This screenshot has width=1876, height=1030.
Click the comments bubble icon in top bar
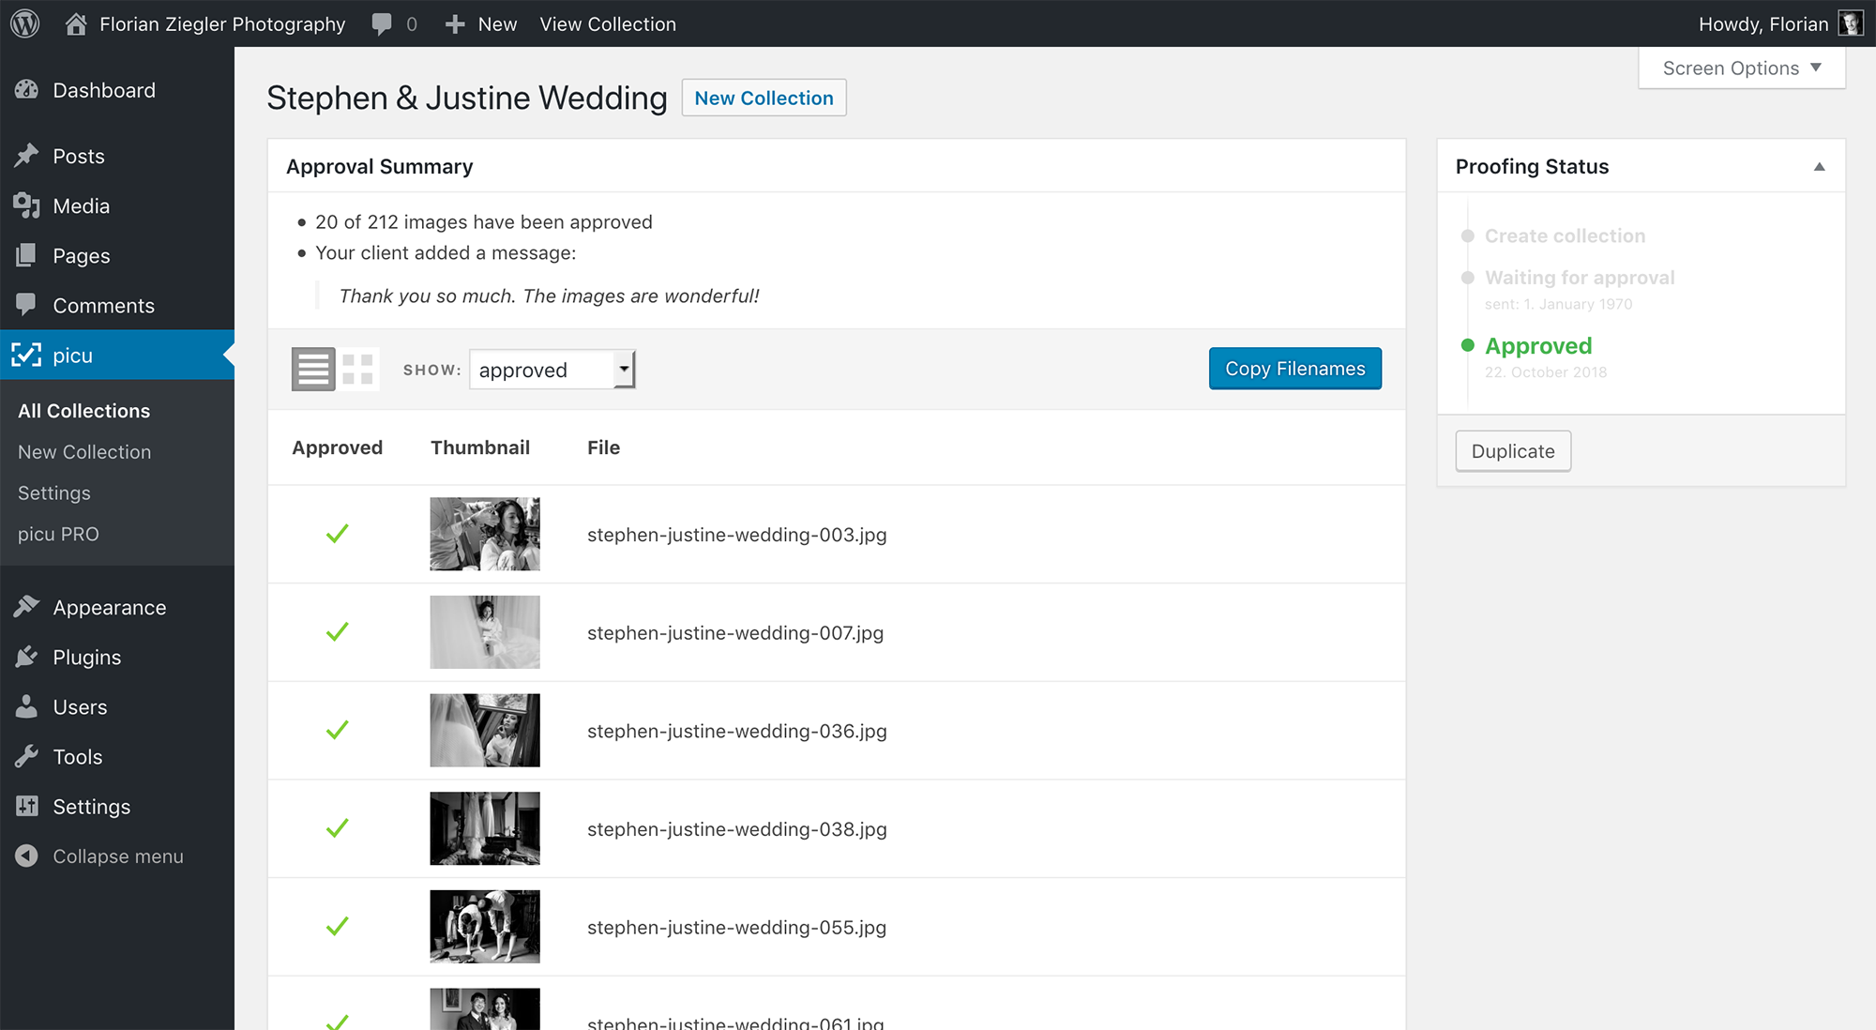(382, 23)
